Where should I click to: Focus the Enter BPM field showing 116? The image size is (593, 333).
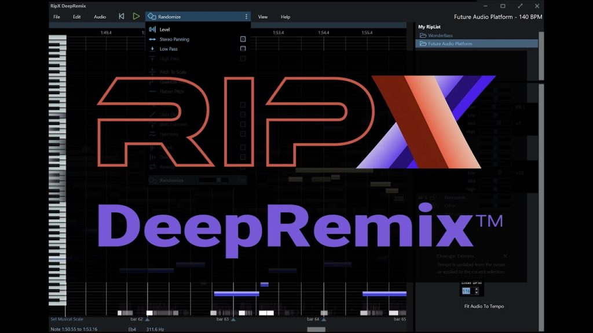click(x=467, y=291)
